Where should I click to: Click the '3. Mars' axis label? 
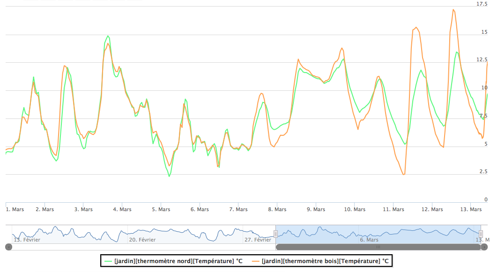[x=83, y=209]
